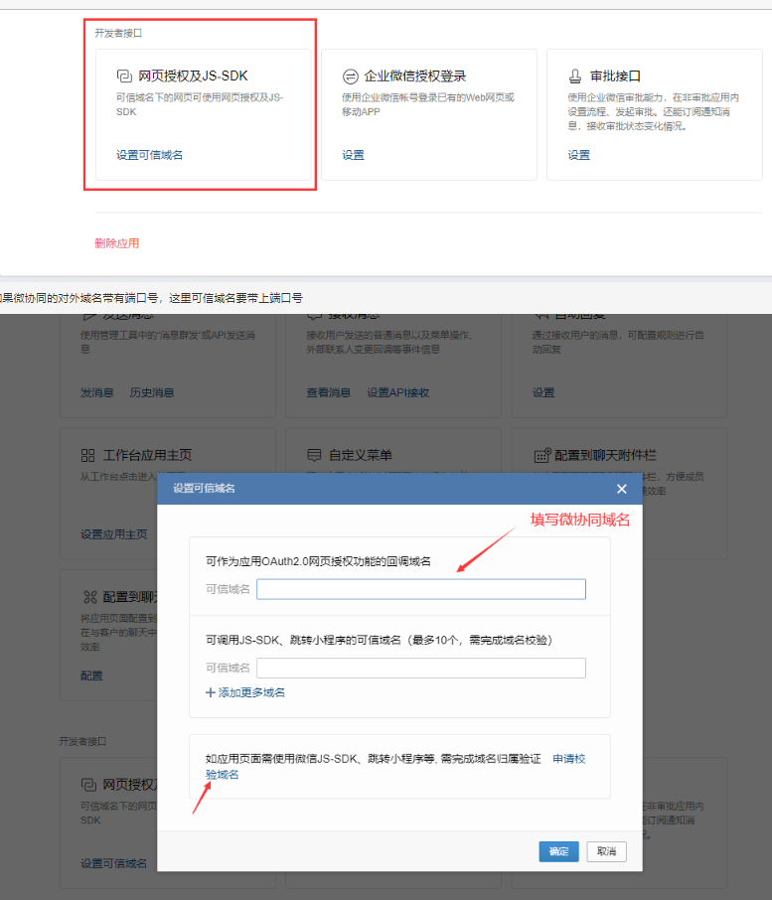This screenshot has width=772, height=900.
Task: Click 查看消息 link
Action: click(x=328, y=392)
